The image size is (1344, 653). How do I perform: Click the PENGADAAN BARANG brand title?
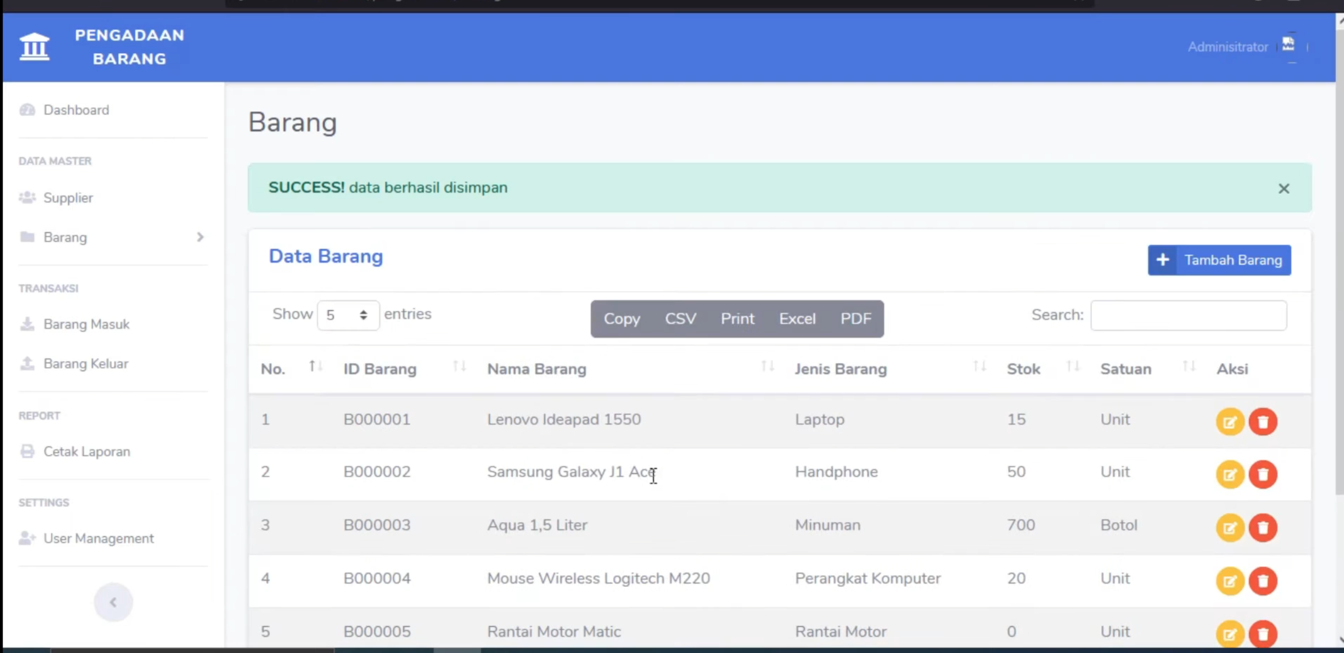click(130, 47)
